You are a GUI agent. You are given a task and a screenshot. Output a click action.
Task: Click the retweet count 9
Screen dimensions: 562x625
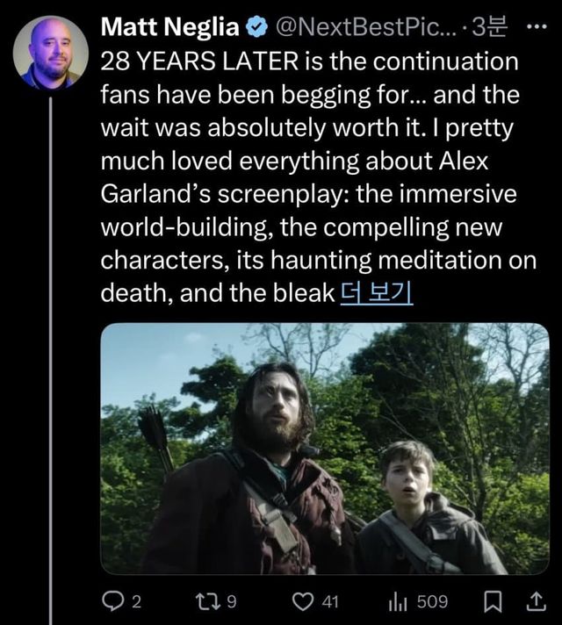[231, 601]
